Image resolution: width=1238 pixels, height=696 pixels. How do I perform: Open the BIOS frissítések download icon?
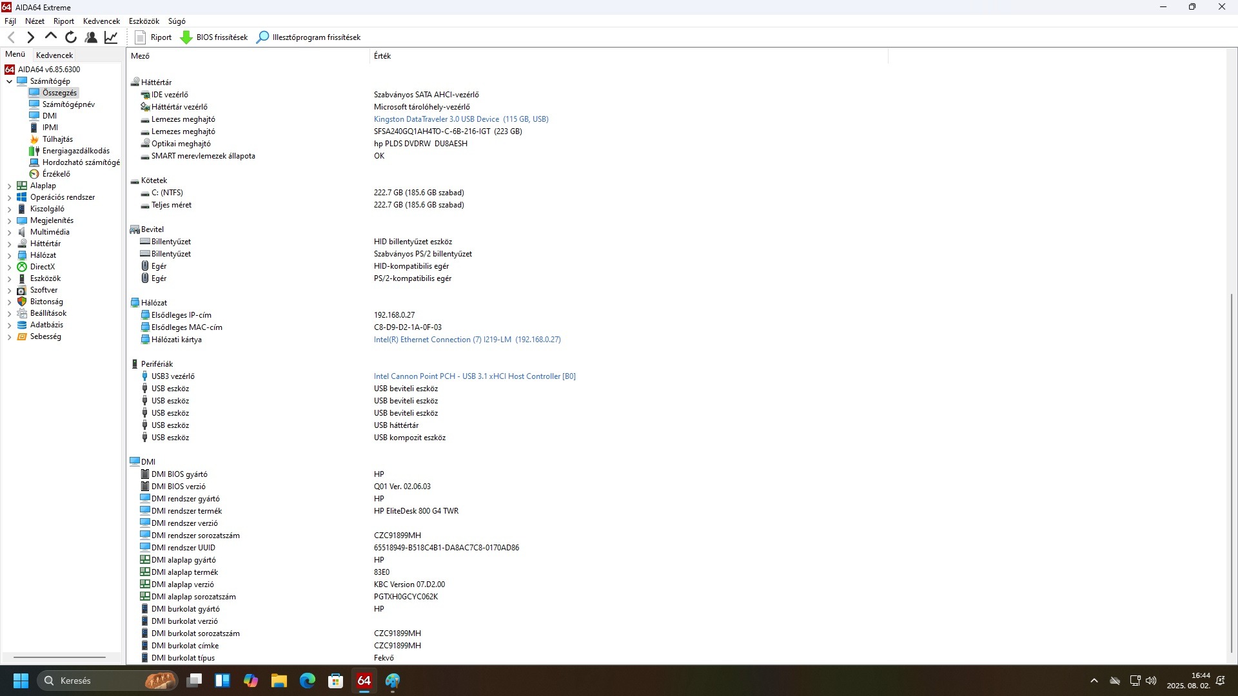(186, 37)
